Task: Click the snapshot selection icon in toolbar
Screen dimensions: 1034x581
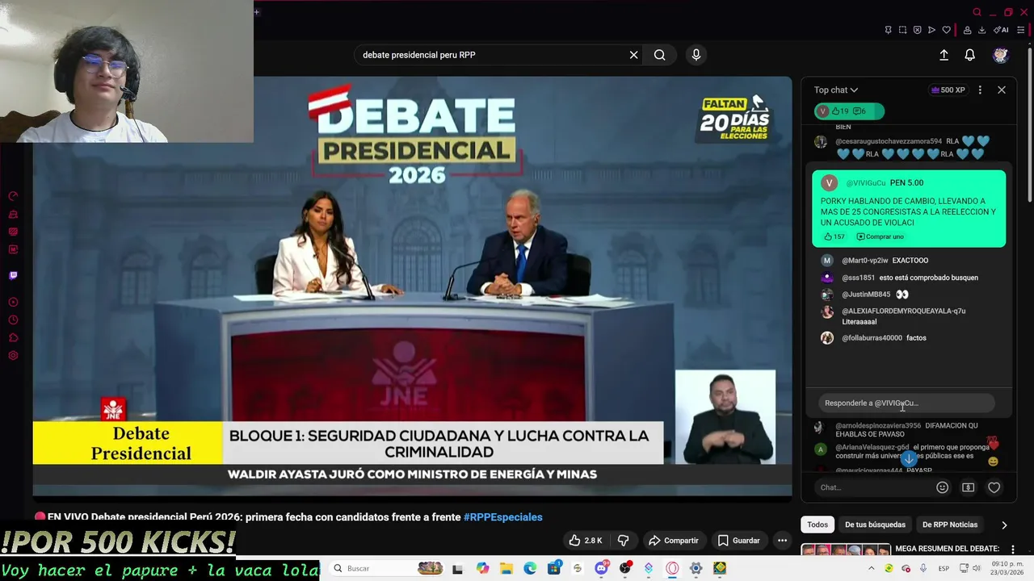Action: point(902,30)
